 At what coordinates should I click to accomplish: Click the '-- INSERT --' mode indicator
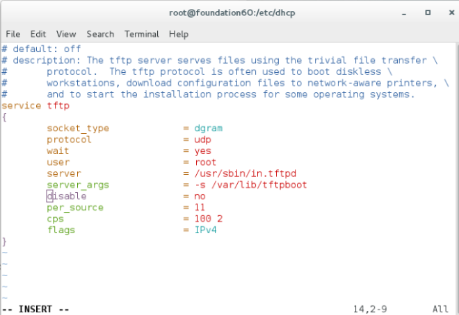coord(35,309)
